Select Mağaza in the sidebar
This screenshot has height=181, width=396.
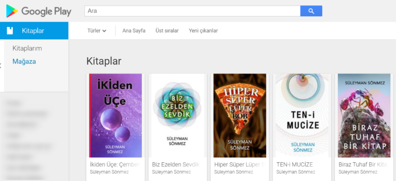tap(24, 61)
